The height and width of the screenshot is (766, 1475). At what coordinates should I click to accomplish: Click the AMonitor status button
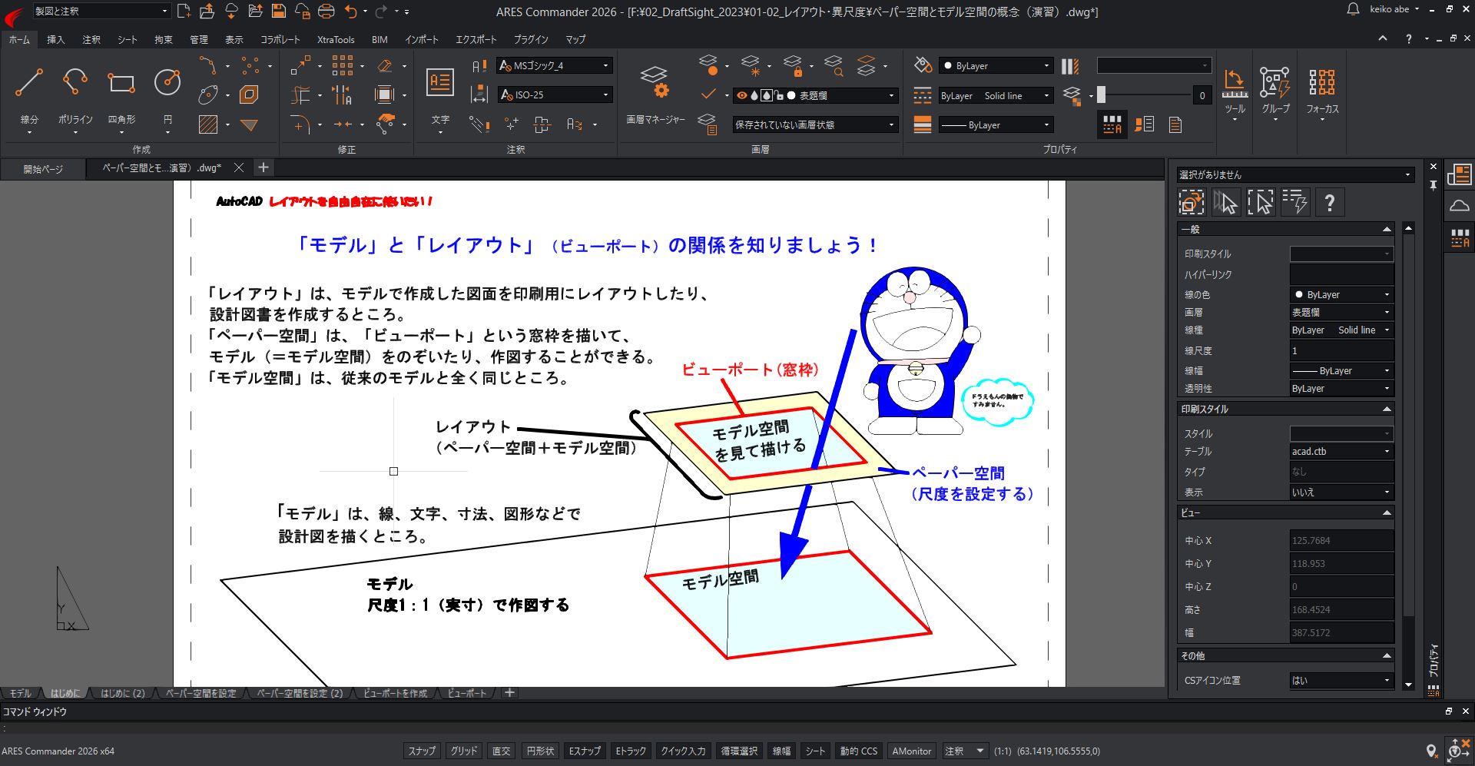coord(911,751)
